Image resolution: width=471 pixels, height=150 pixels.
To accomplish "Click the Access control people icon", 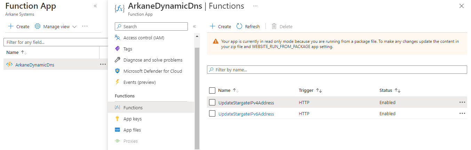I will pyautogui.click(x=117, y=38).
